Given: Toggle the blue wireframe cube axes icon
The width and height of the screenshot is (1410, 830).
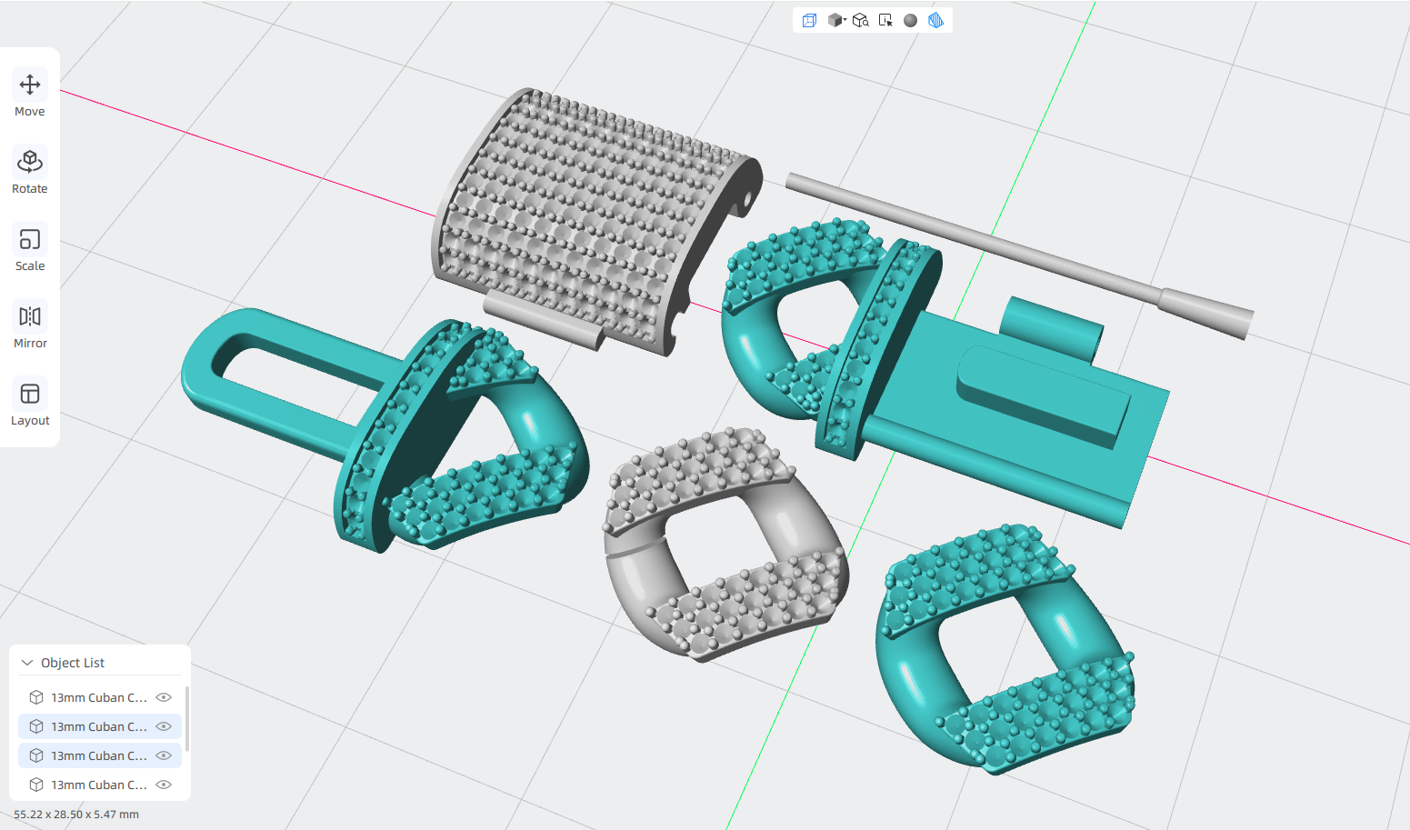Looking at the screenshot, I should (x=809, y=20).
